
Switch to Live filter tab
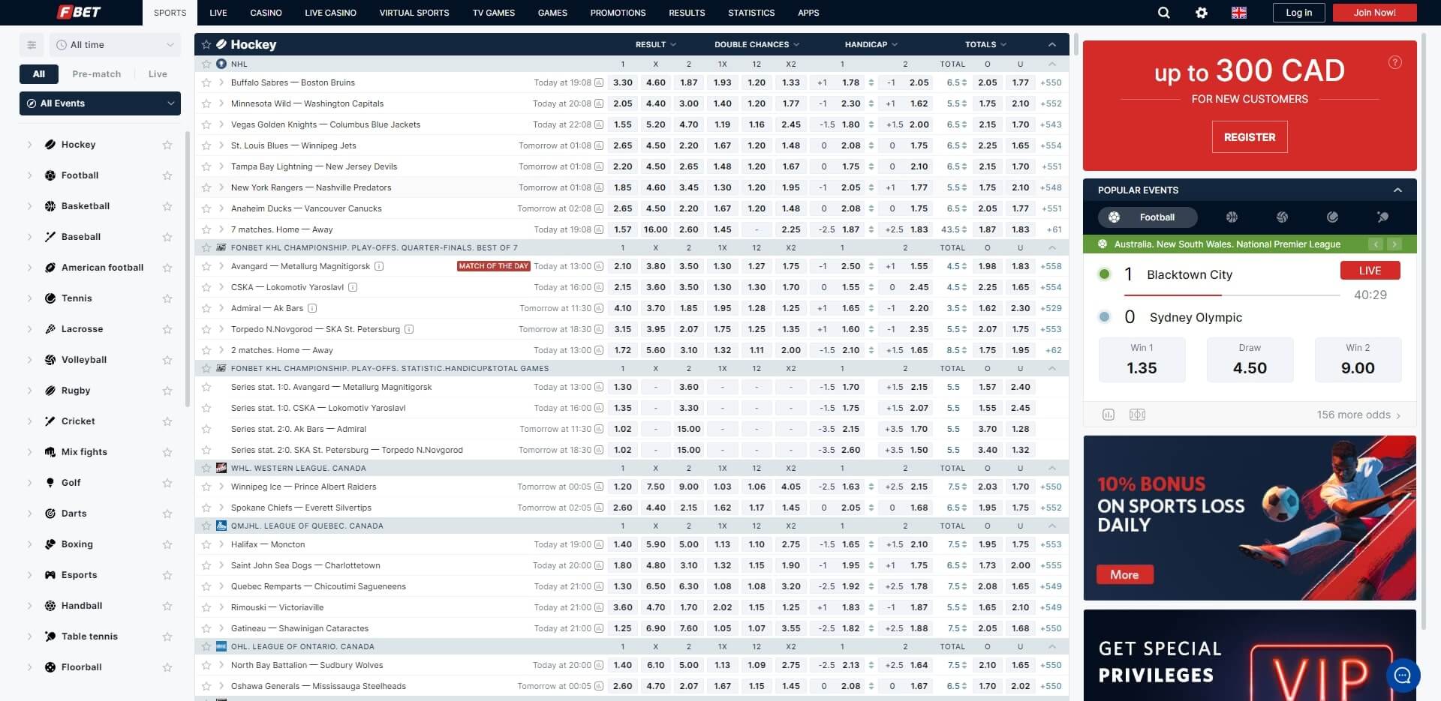pyautogui.click(x=158, y=74)
